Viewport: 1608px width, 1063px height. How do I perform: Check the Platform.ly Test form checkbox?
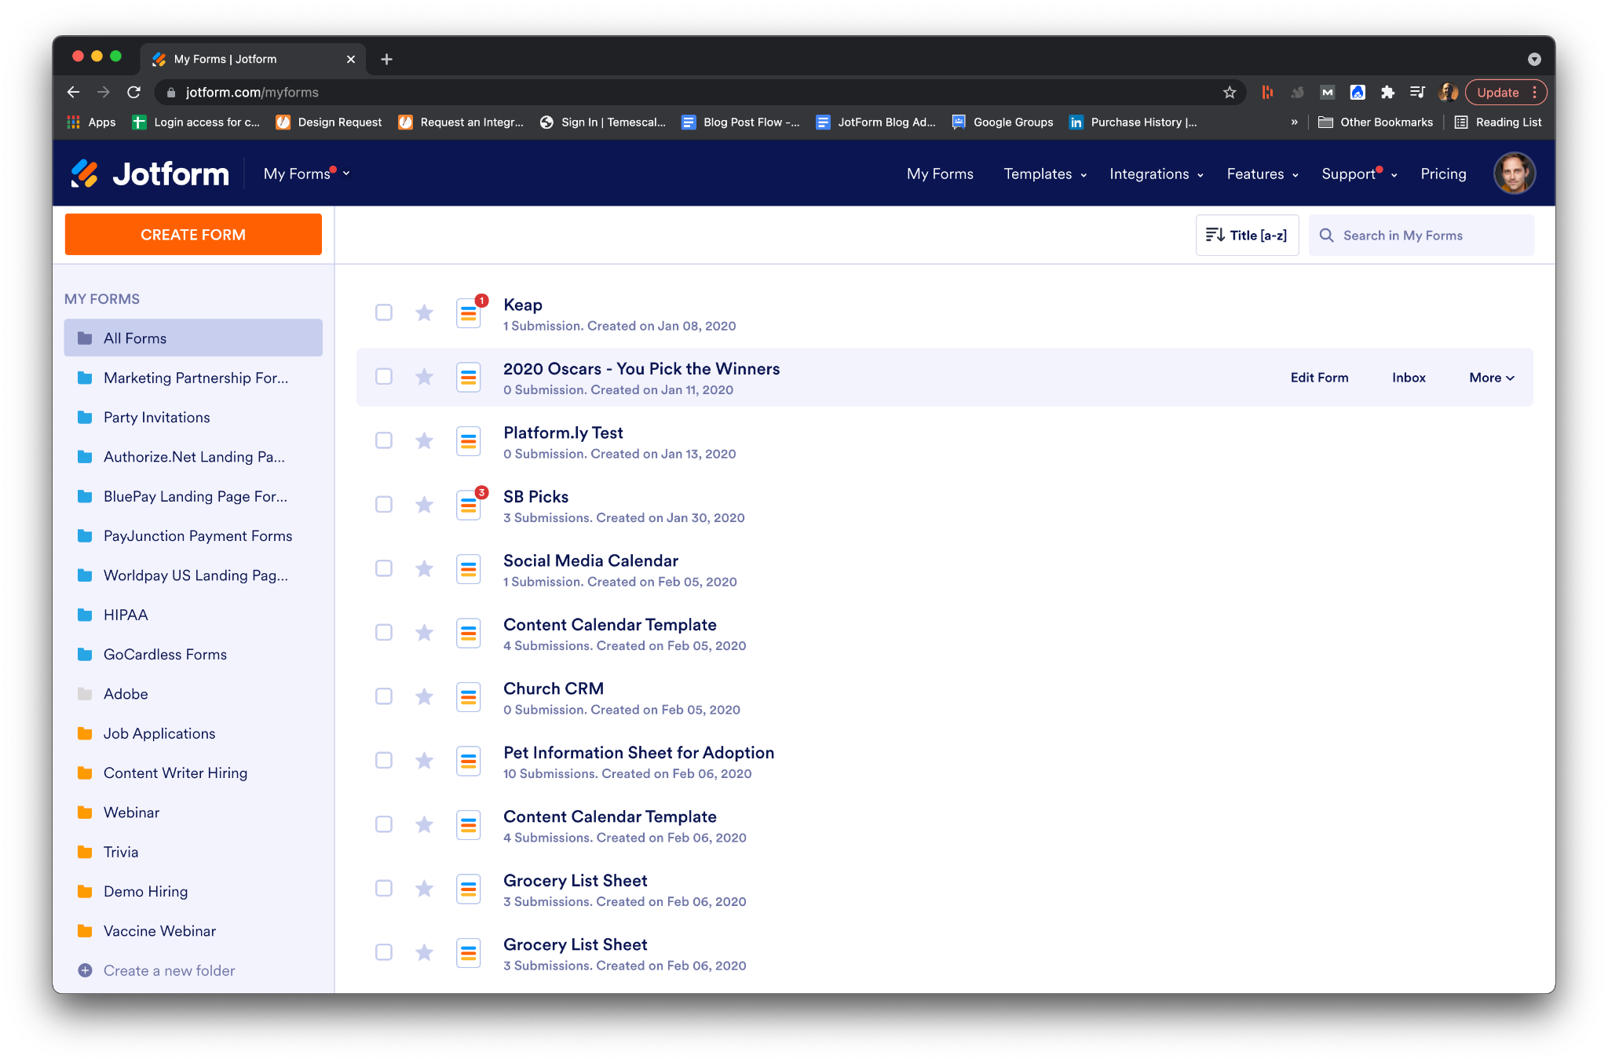click(x=384, y=440)
